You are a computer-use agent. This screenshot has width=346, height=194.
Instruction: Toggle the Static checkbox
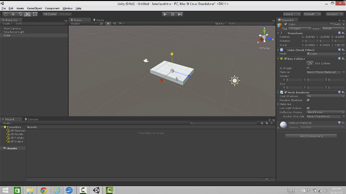coord(331,24)
